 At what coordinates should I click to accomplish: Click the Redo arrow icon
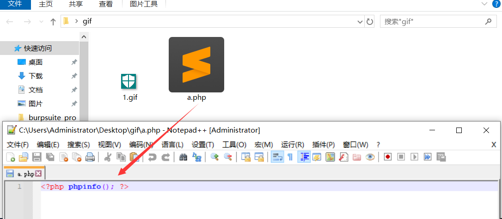coord(165,157)
